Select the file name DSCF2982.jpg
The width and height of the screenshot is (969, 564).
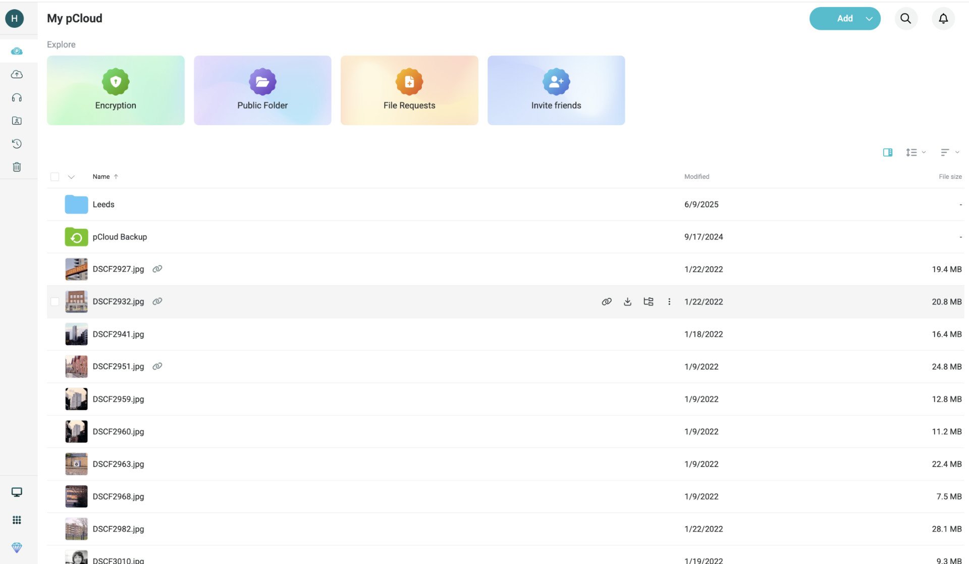(118, 529)
